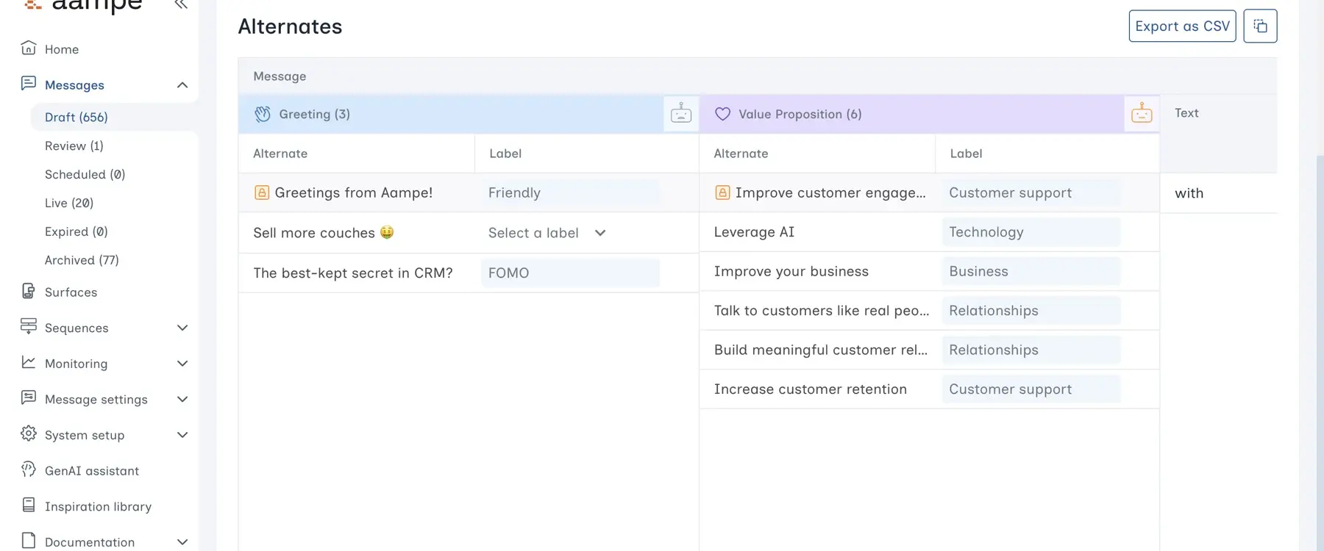Select the Sell more couches alternate

[x=324, y=233]
